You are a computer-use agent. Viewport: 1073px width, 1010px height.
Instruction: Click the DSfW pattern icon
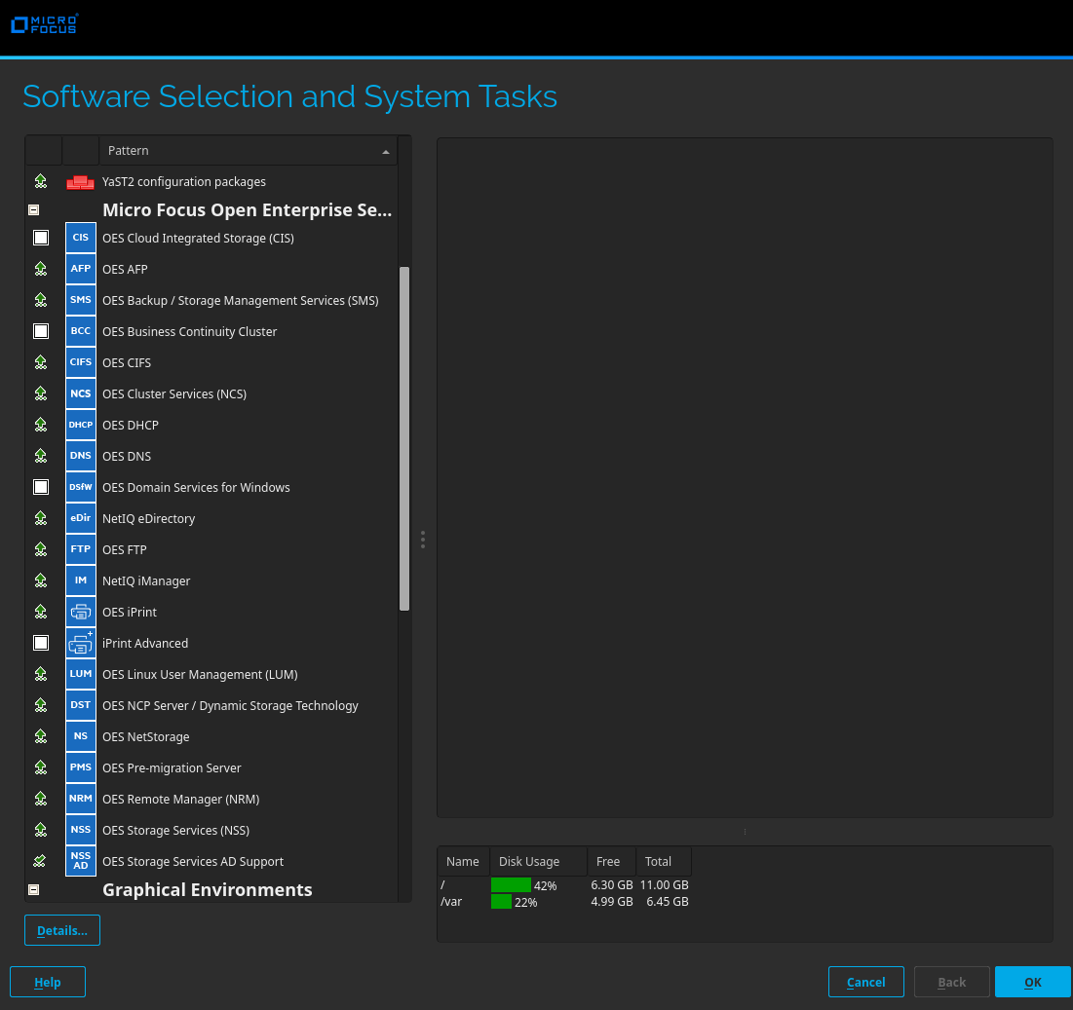coord(81,487)
